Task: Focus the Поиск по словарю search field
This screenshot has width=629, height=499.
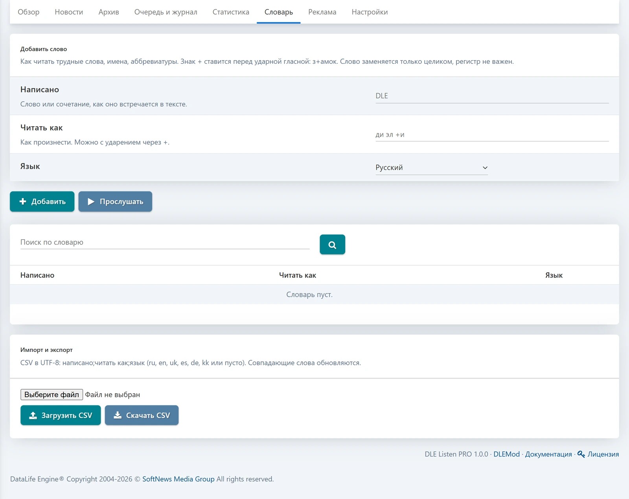Action: [165, 242]
